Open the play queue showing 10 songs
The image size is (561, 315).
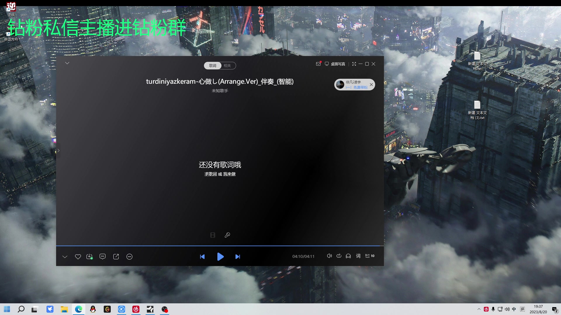pos(369,256)
